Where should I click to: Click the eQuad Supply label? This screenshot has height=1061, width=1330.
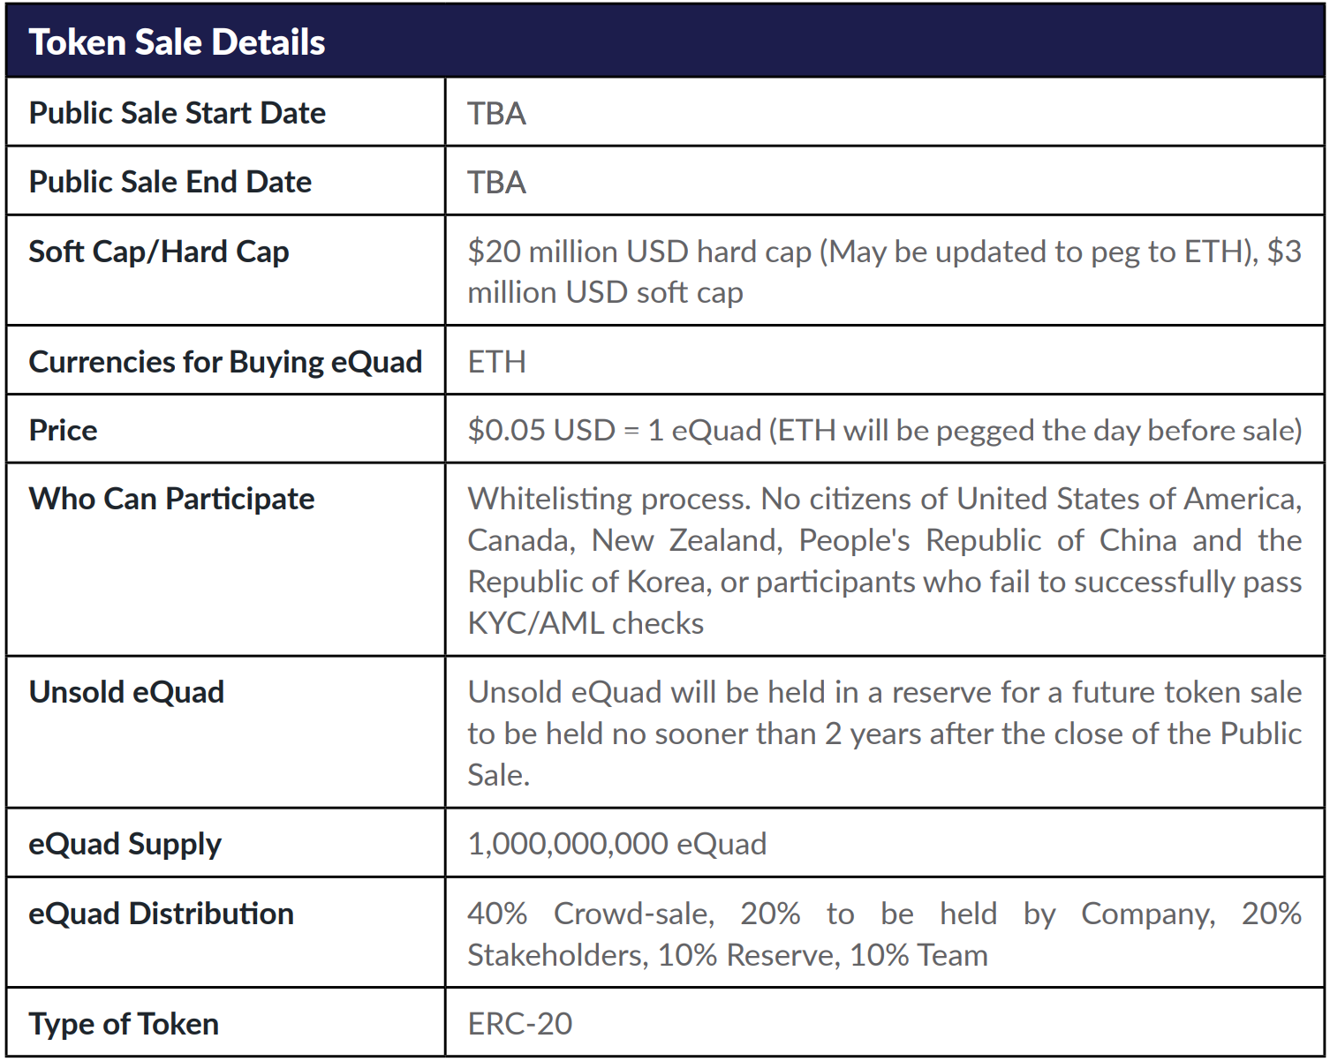point(125,845)
